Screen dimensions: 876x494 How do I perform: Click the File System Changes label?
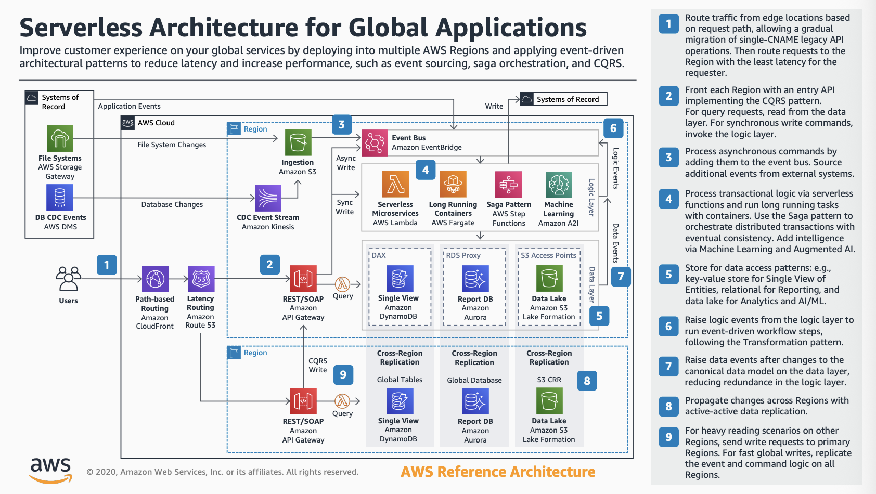172,145
